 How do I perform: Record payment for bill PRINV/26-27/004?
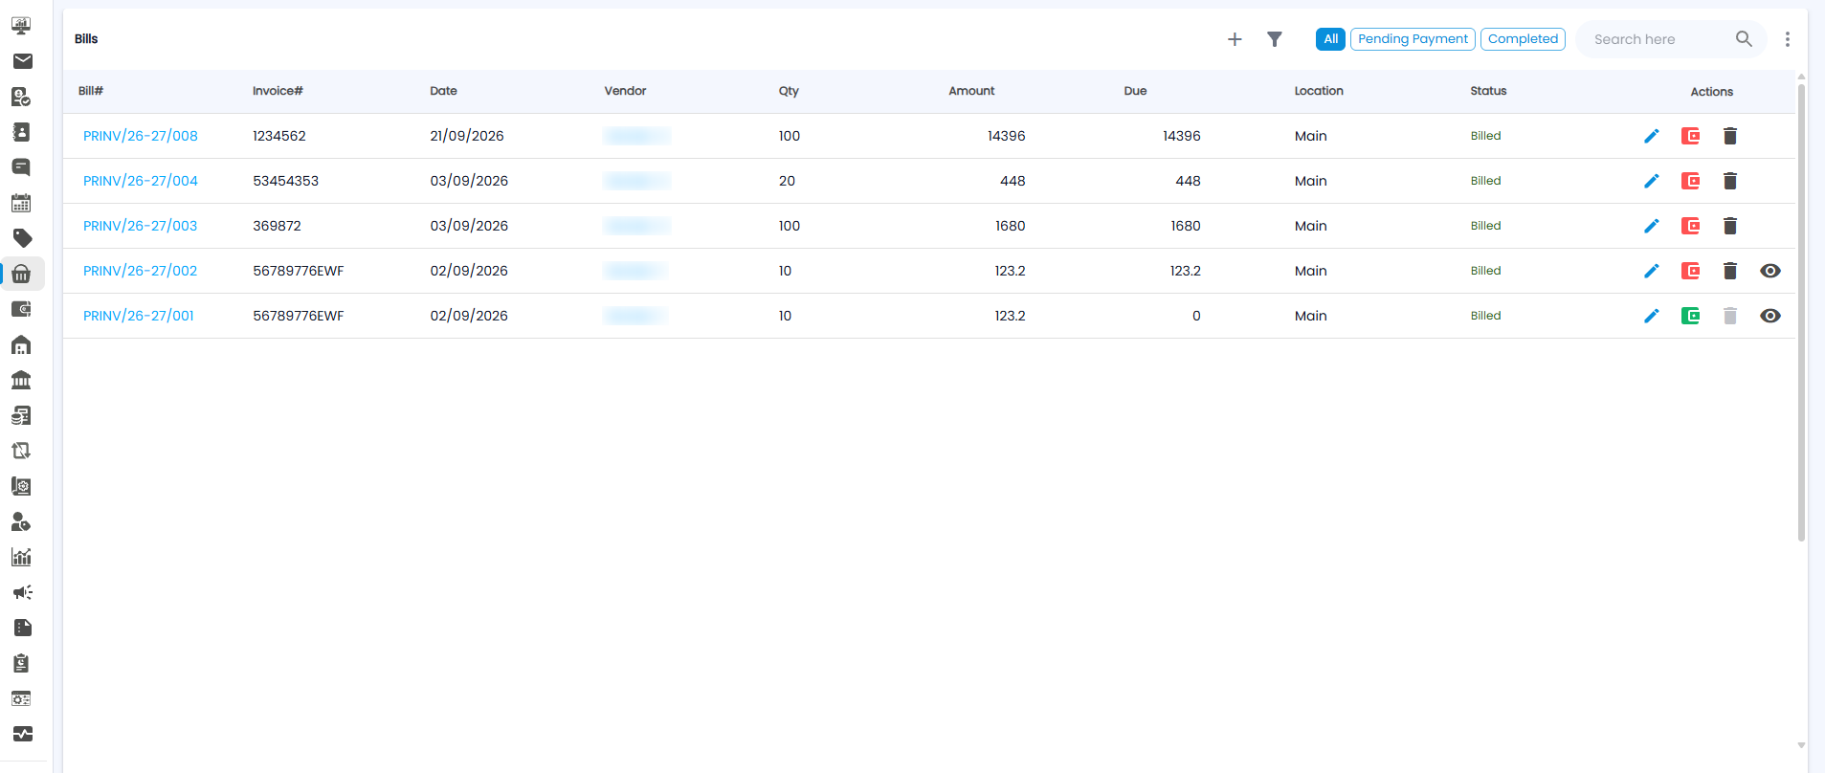click(1690, 181)
